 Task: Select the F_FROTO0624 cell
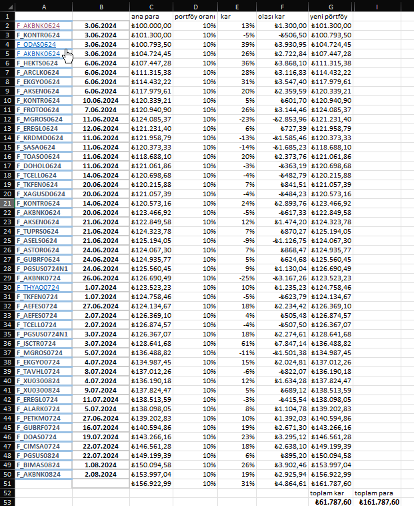[x=44, y=110]
